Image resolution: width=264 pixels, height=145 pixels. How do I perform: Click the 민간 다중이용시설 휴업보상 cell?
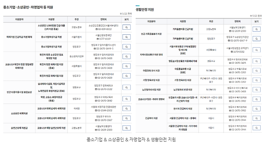[19, 92]
